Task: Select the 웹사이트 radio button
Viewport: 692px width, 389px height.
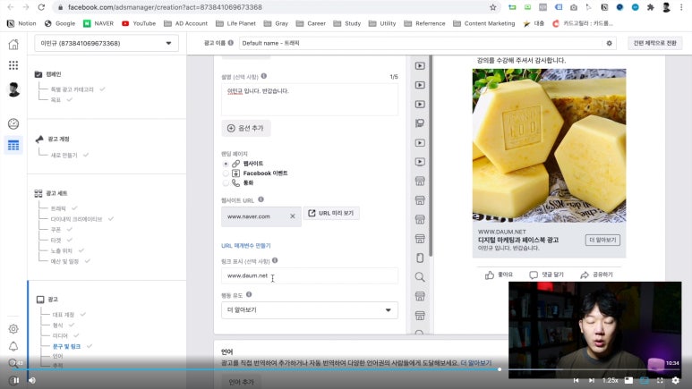Action: point(226,164)
